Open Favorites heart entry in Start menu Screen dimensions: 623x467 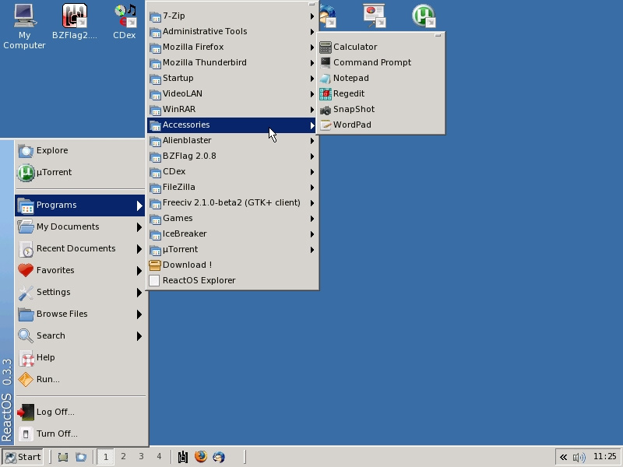[80, 270]
